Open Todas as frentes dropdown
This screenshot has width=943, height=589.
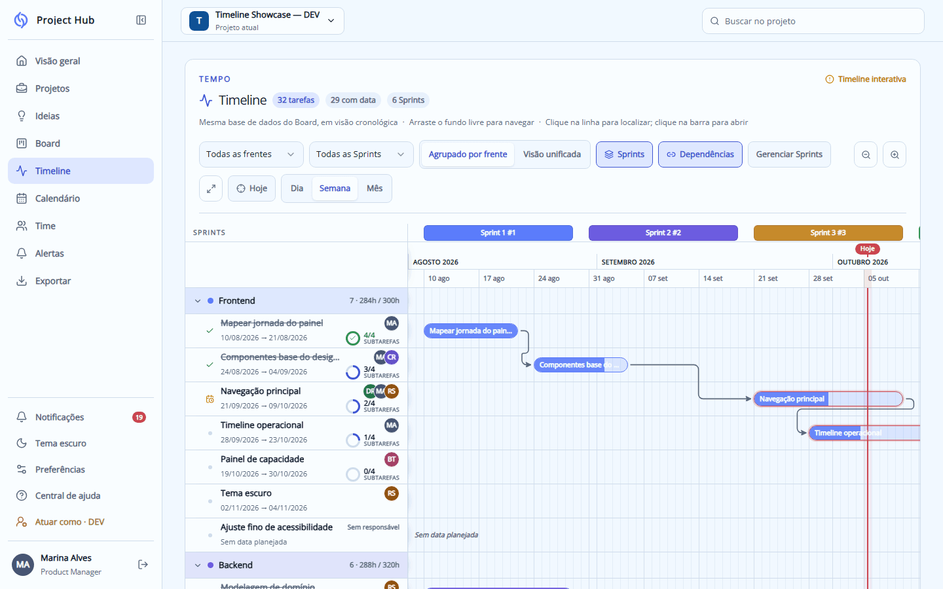[251, 154]
